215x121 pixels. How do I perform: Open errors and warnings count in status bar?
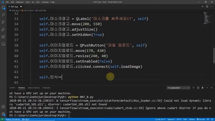coord(26,119)
